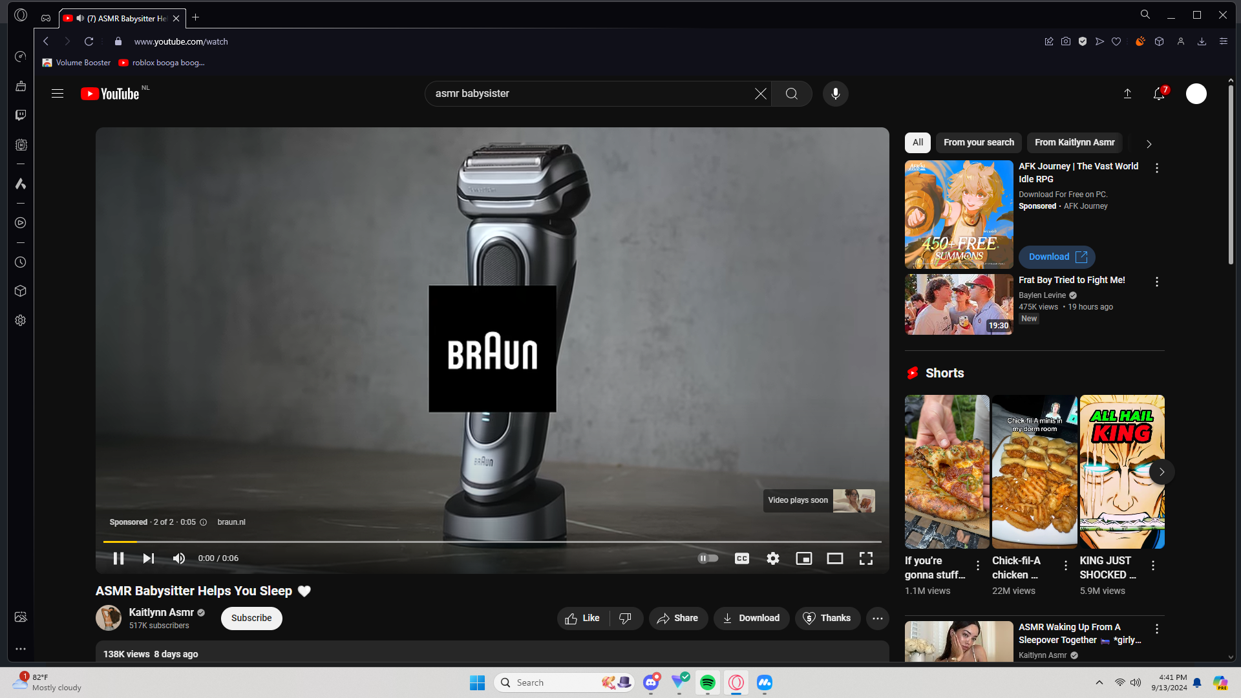Viewport: 1241px width, 698px height.
Task: Reload the page
Action: tap(89, 41)
